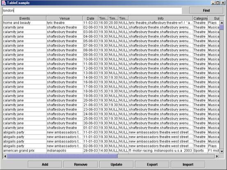227x170 pixels.
Task: Click the Import button
Action: coord(188,164)
